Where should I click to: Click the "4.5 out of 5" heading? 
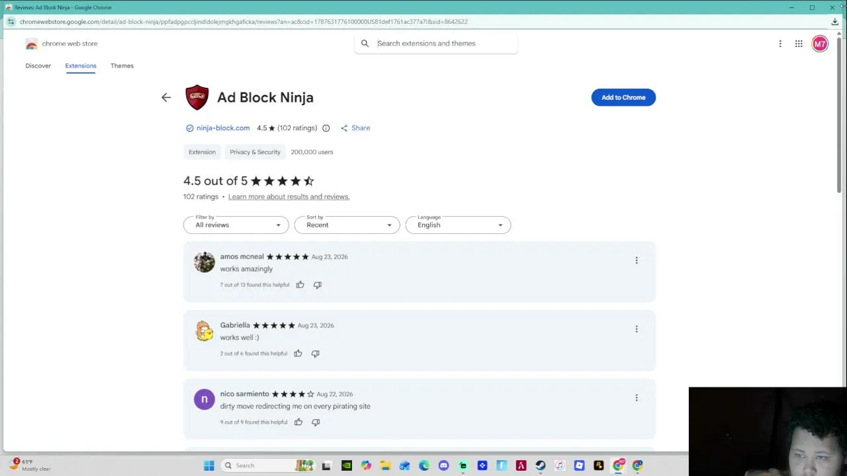point(216,181)
